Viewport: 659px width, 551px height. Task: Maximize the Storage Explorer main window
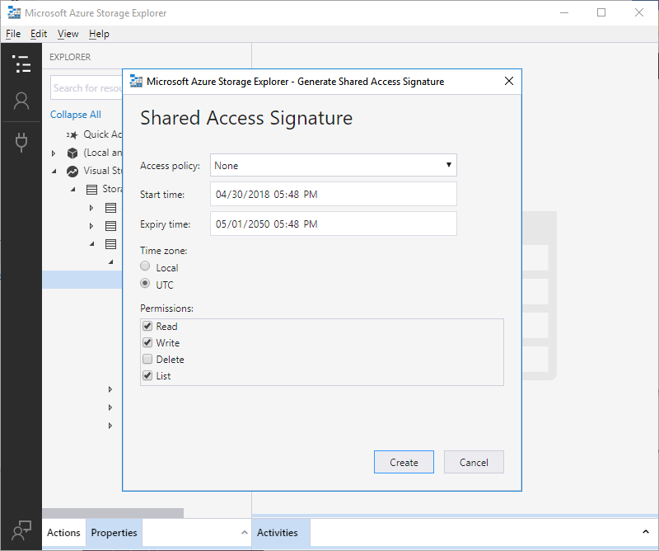(x=601, y=12)
